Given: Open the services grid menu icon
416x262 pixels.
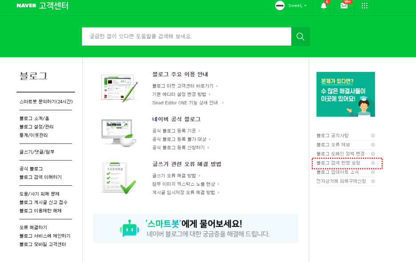Looking at the screenshot, I should [364, 6].
